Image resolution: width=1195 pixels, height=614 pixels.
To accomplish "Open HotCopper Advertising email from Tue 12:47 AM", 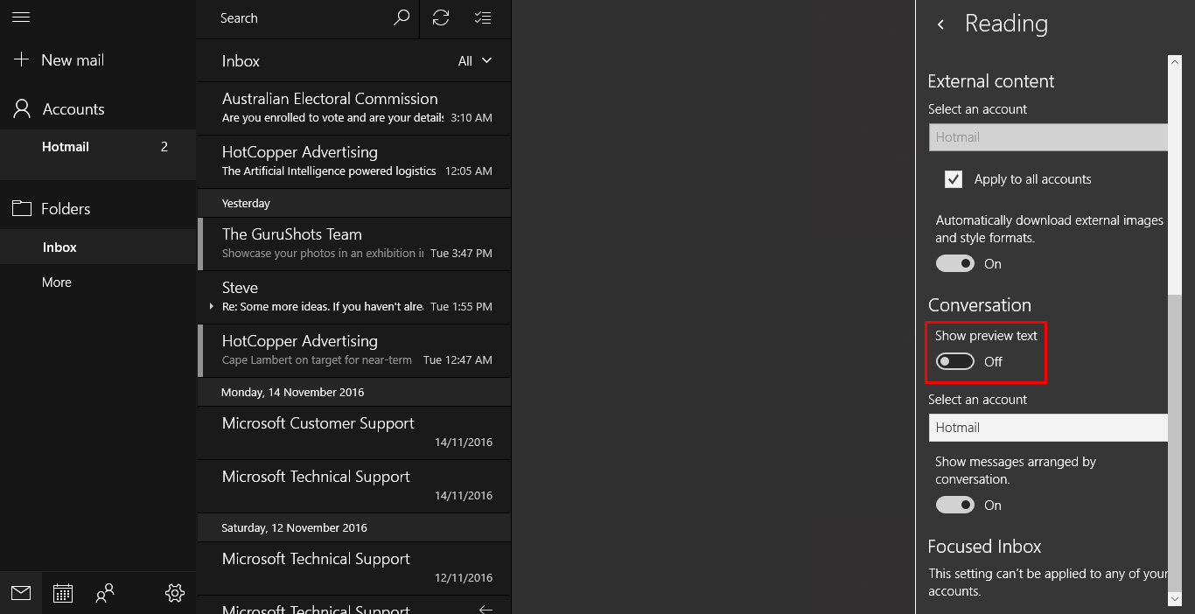I will pyautogui.click(x=354, y=350).
